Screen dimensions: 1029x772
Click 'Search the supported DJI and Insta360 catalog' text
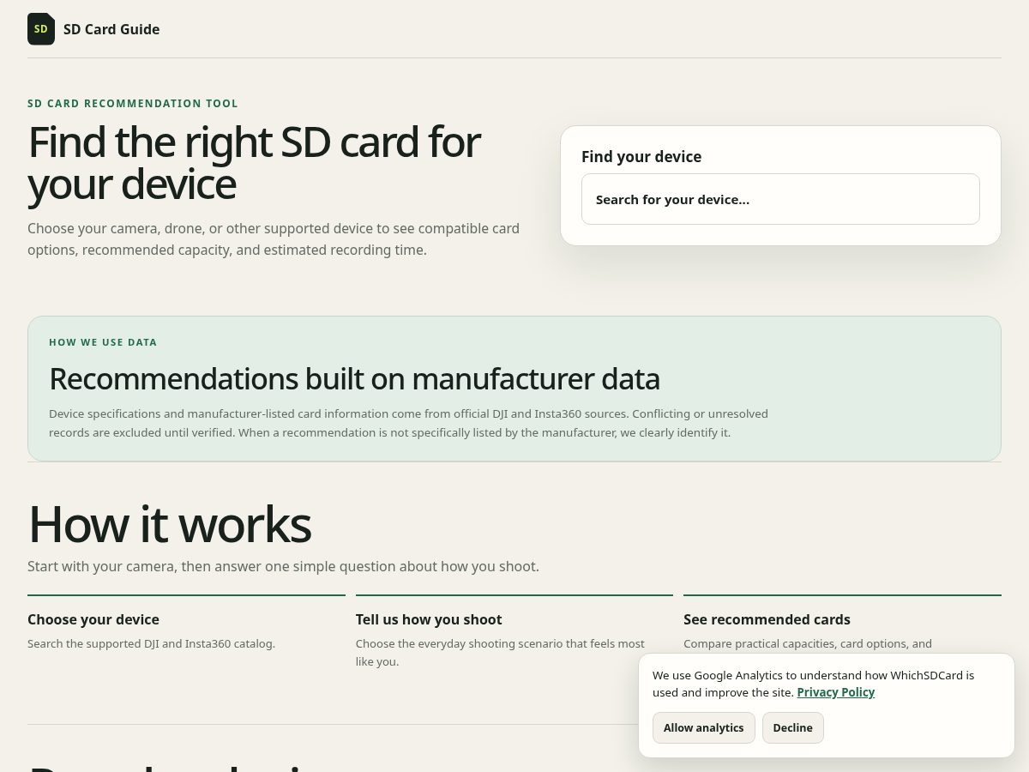tap(151, 643)
